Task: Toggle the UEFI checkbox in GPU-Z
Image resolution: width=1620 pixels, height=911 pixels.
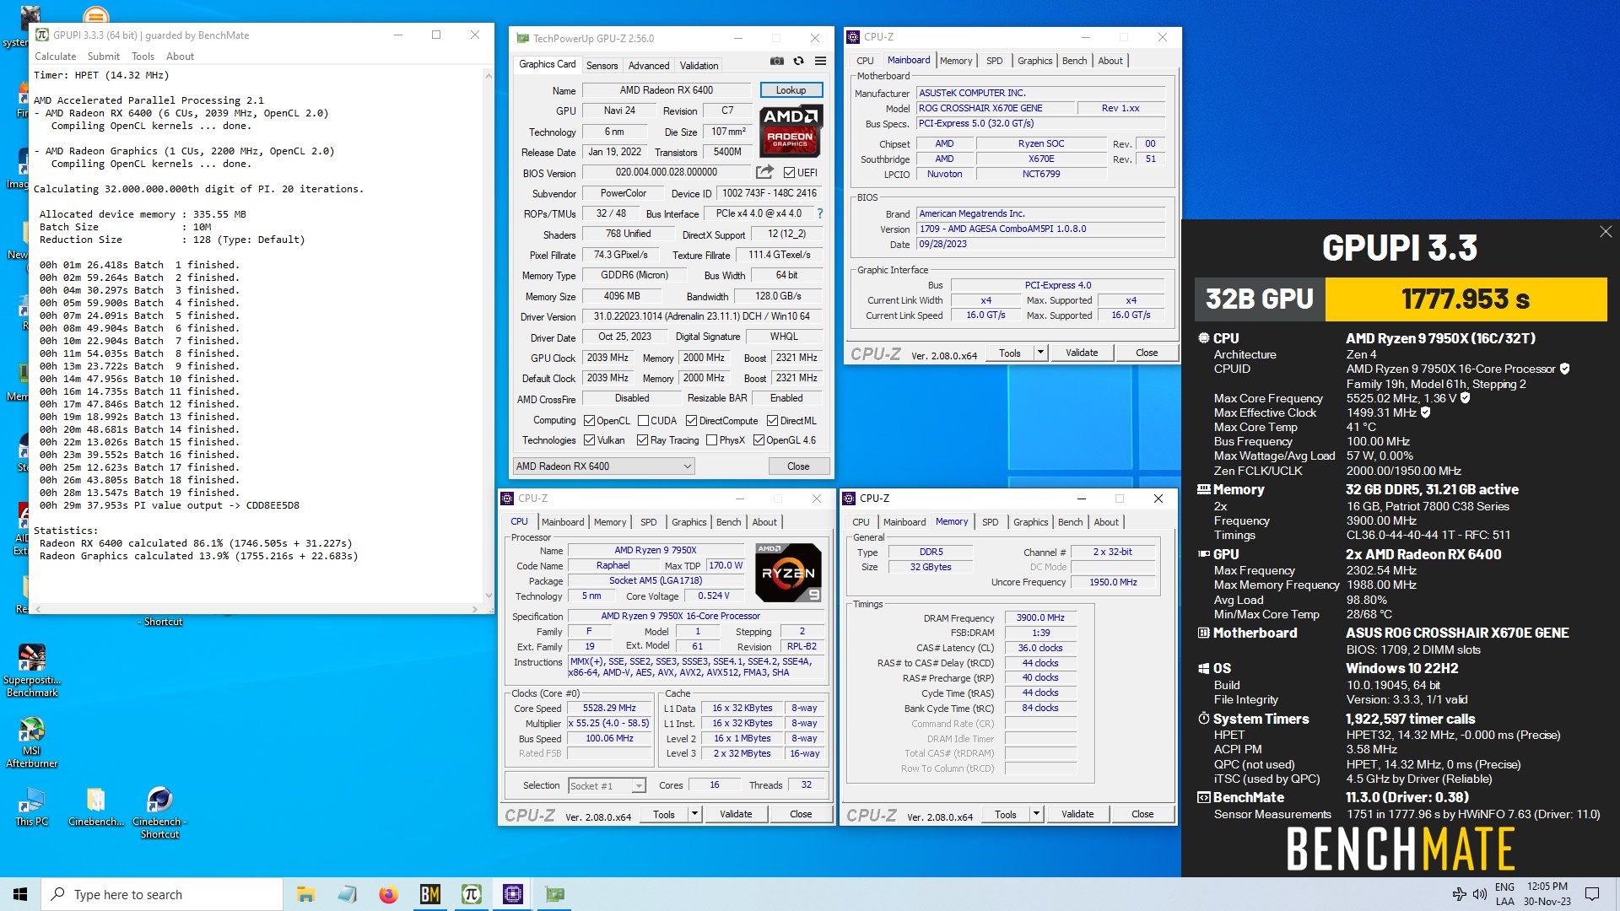Action: click(x=789, y=173)
